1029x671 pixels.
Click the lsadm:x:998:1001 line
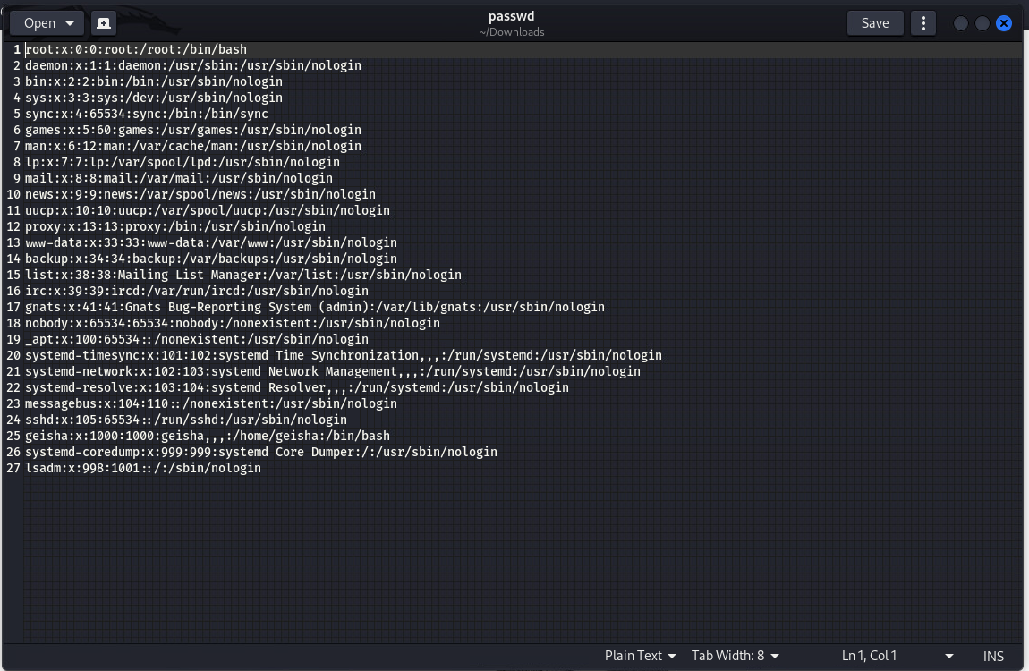(143, 468)
